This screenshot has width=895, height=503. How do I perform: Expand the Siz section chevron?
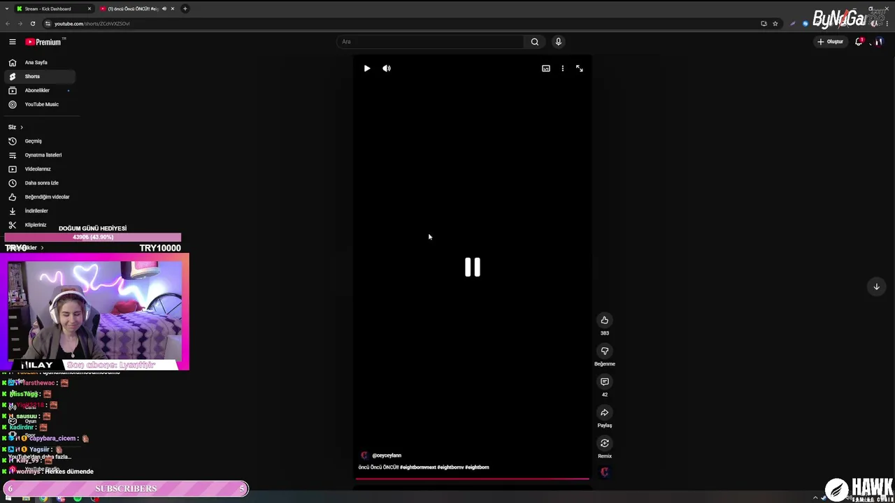pos(22,127)
